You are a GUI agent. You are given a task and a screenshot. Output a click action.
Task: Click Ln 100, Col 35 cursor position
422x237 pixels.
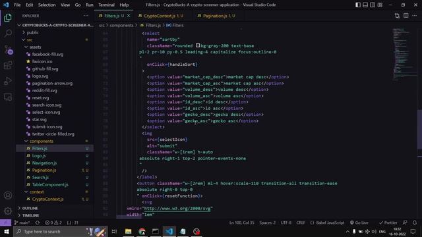[x=241, y=223]
